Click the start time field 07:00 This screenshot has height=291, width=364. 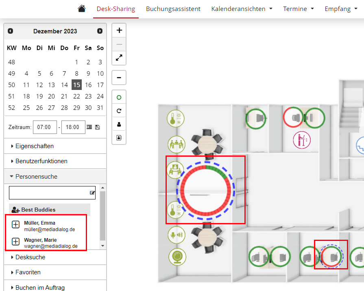click(45, 127)
